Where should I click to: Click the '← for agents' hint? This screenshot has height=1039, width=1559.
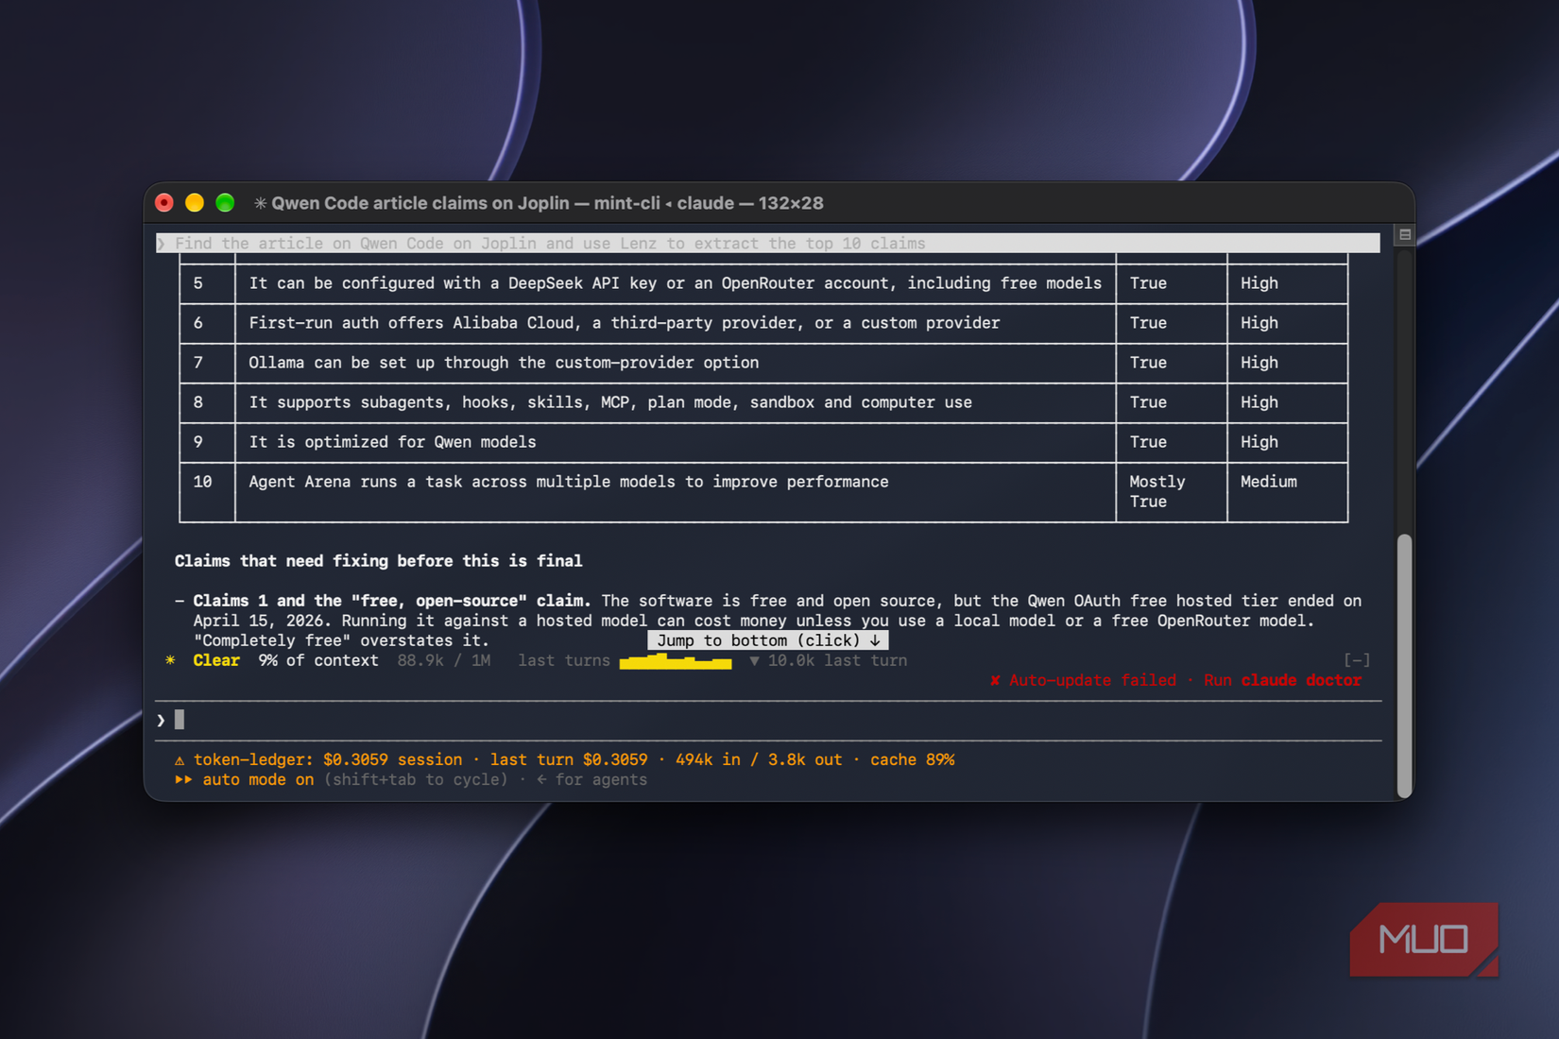point(591,779)
